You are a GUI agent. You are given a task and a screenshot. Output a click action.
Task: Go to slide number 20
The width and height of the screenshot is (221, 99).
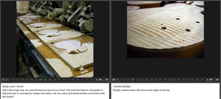(x=128, y=80)
